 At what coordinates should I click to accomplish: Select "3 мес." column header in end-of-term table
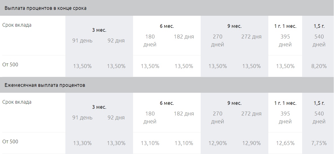[99, 30]
